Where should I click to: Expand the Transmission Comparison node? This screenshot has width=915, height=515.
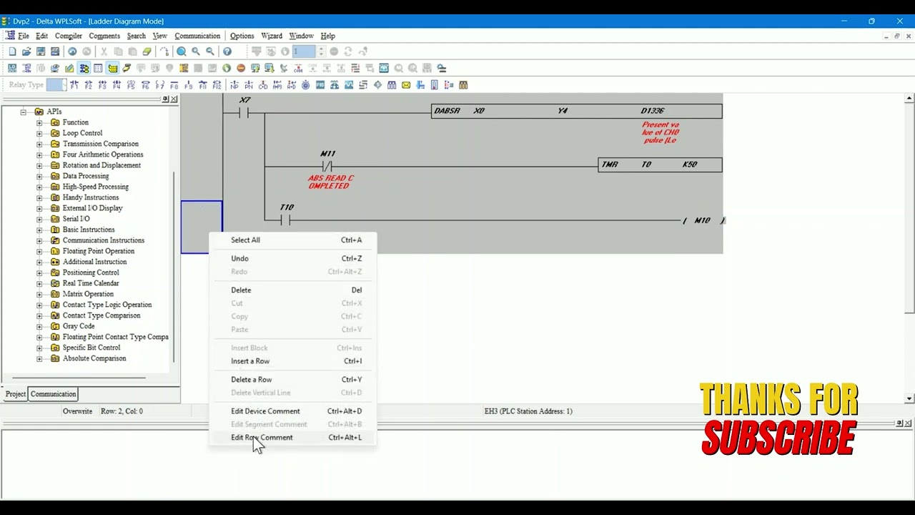pos(39,144)
